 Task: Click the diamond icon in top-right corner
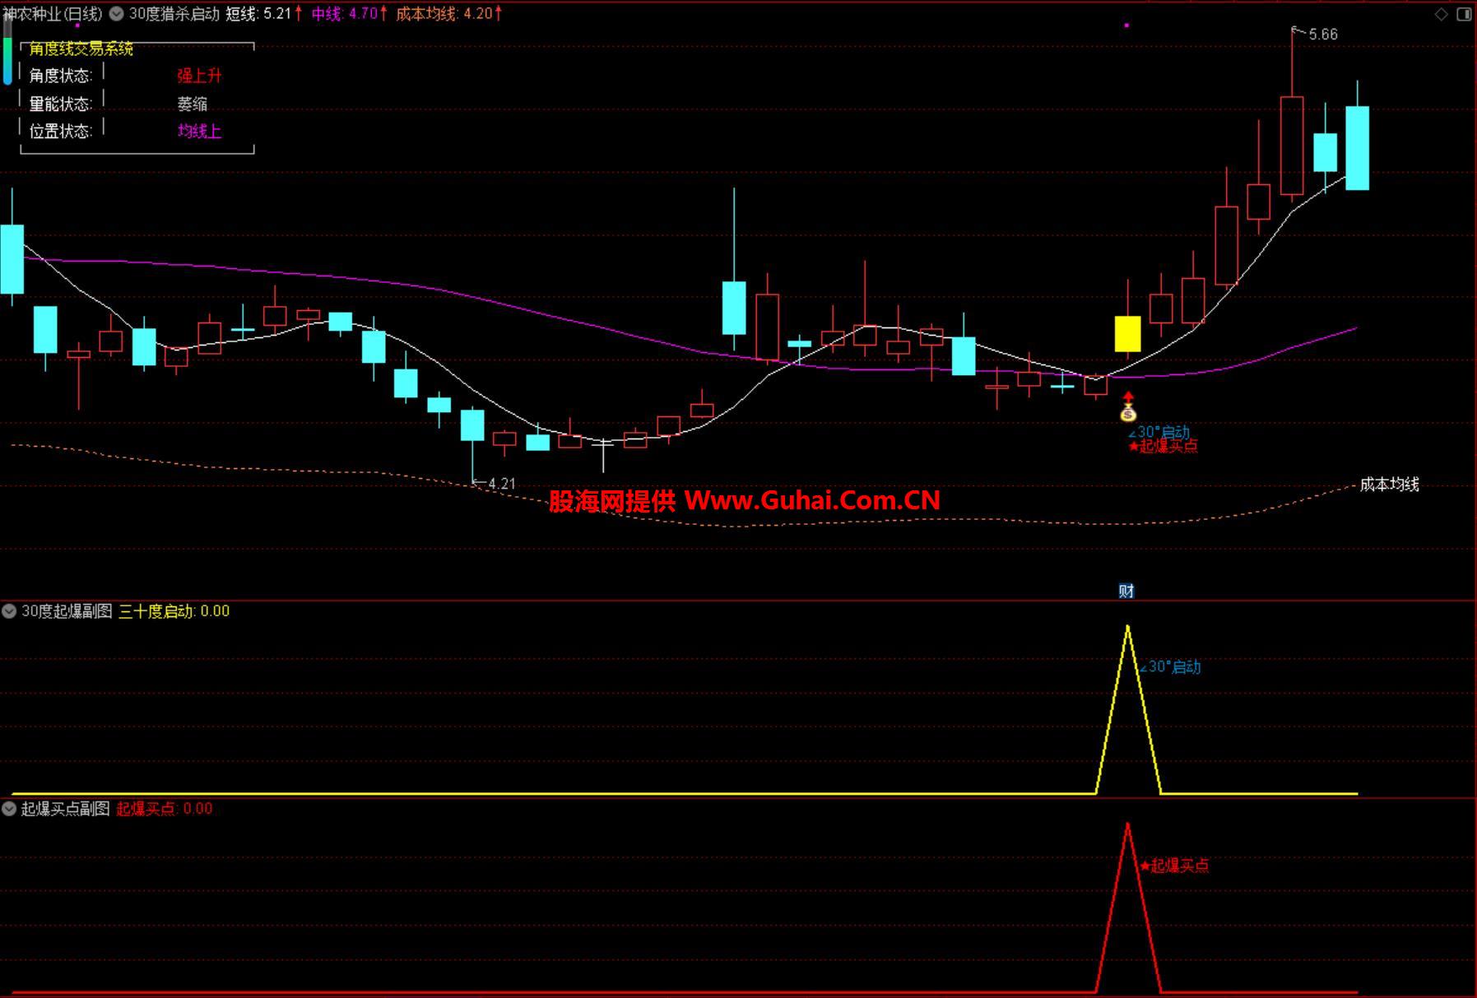1441,14
